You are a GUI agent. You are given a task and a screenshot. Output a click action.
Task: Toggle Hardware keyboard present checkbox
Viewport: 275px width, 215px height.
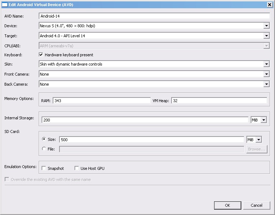[x=41, y=55]
